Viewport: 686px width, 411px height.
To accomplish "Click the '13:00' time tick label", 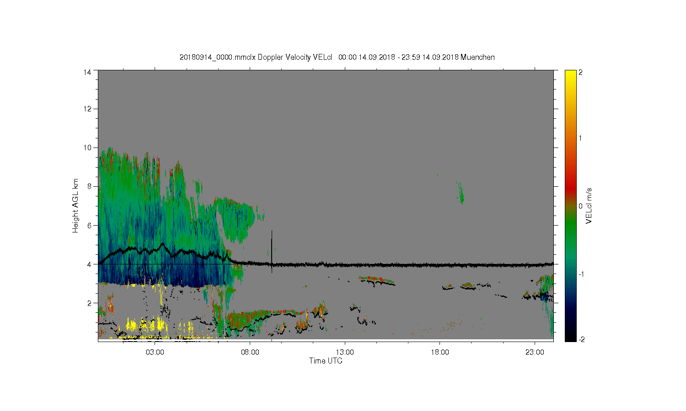I will [x=345, y=353].
